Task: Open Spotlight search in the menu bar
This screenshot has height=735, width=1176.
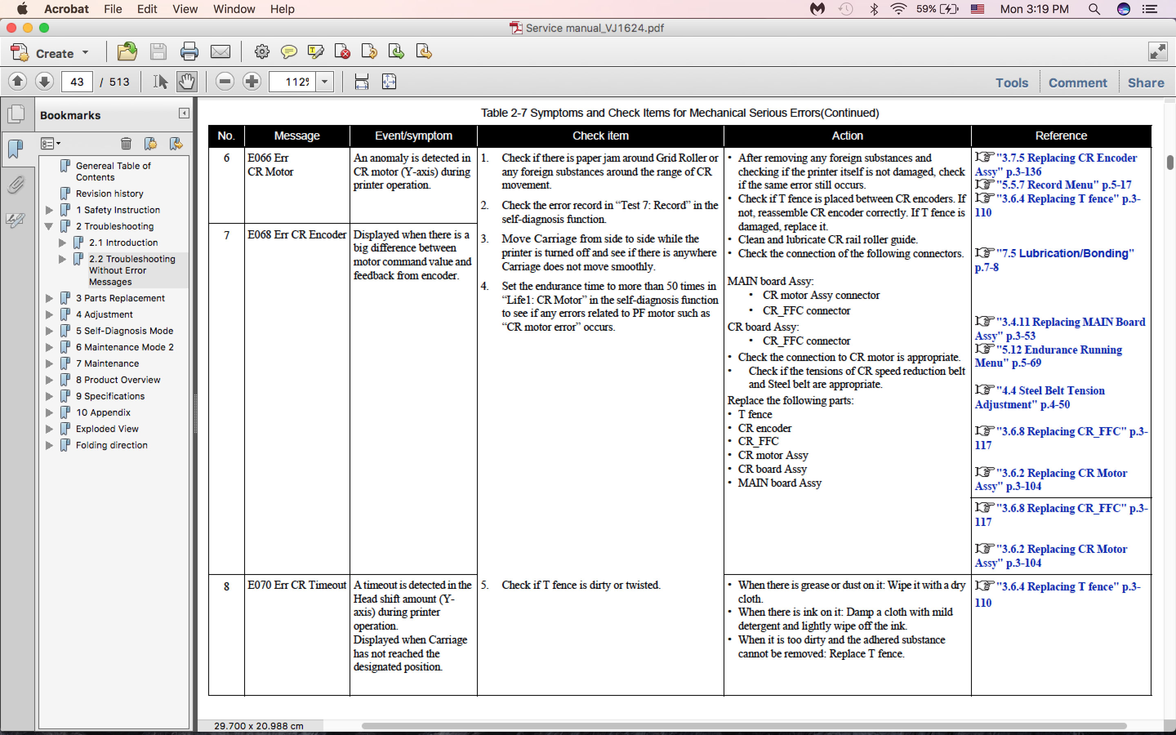Action: point(1094,9)
